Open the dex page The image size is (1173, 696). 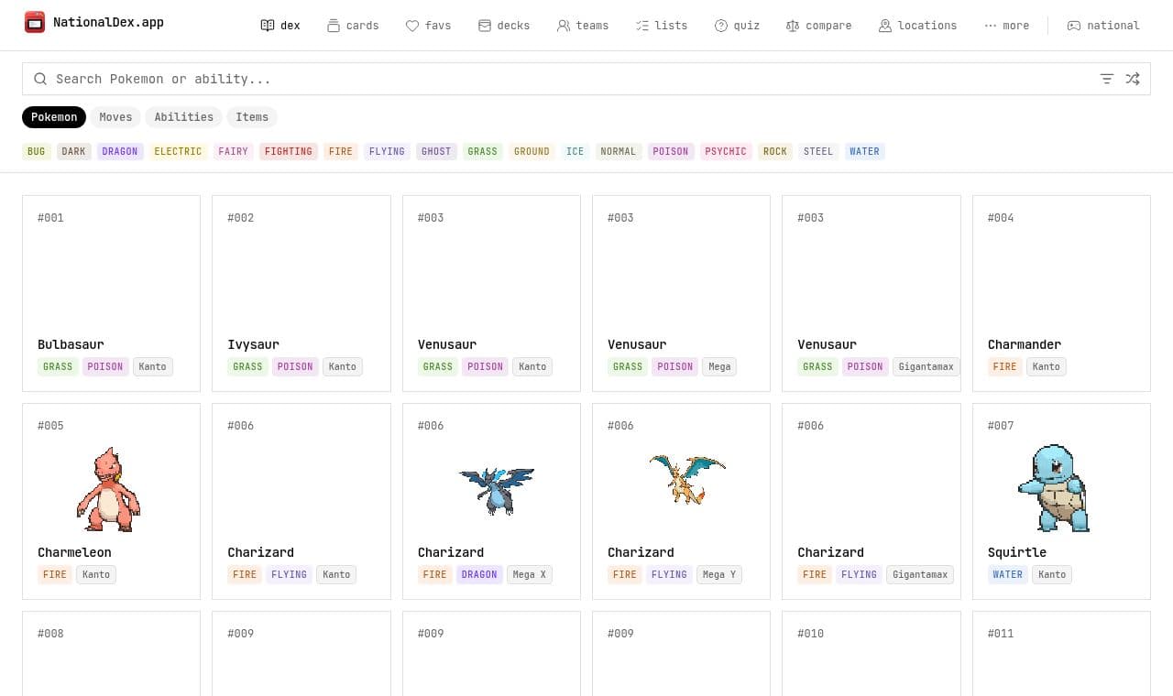click(280, 26)
